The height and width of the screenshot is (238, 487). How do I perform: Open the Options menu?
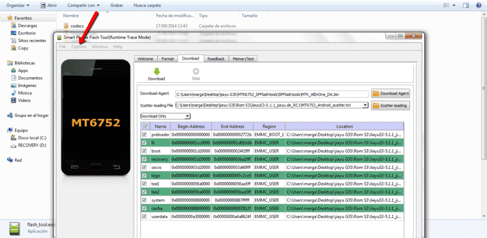(x=79, y=47)
